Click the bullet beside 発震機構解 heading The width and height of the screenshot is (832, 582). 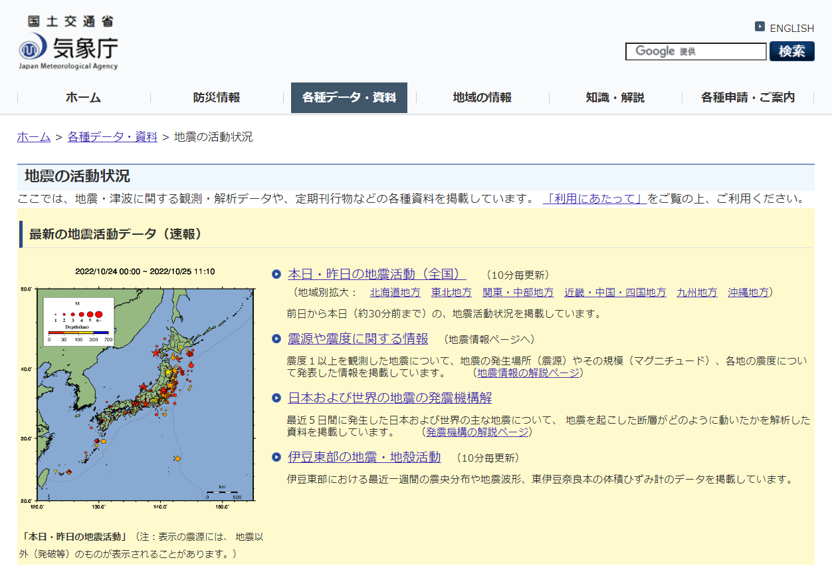click(276, 398)
